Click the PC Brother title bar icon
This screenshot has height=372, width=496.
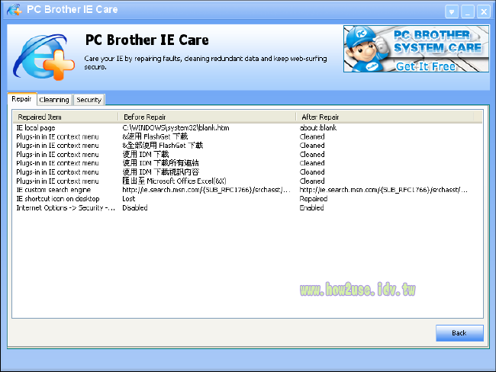[x=14, y=10]
